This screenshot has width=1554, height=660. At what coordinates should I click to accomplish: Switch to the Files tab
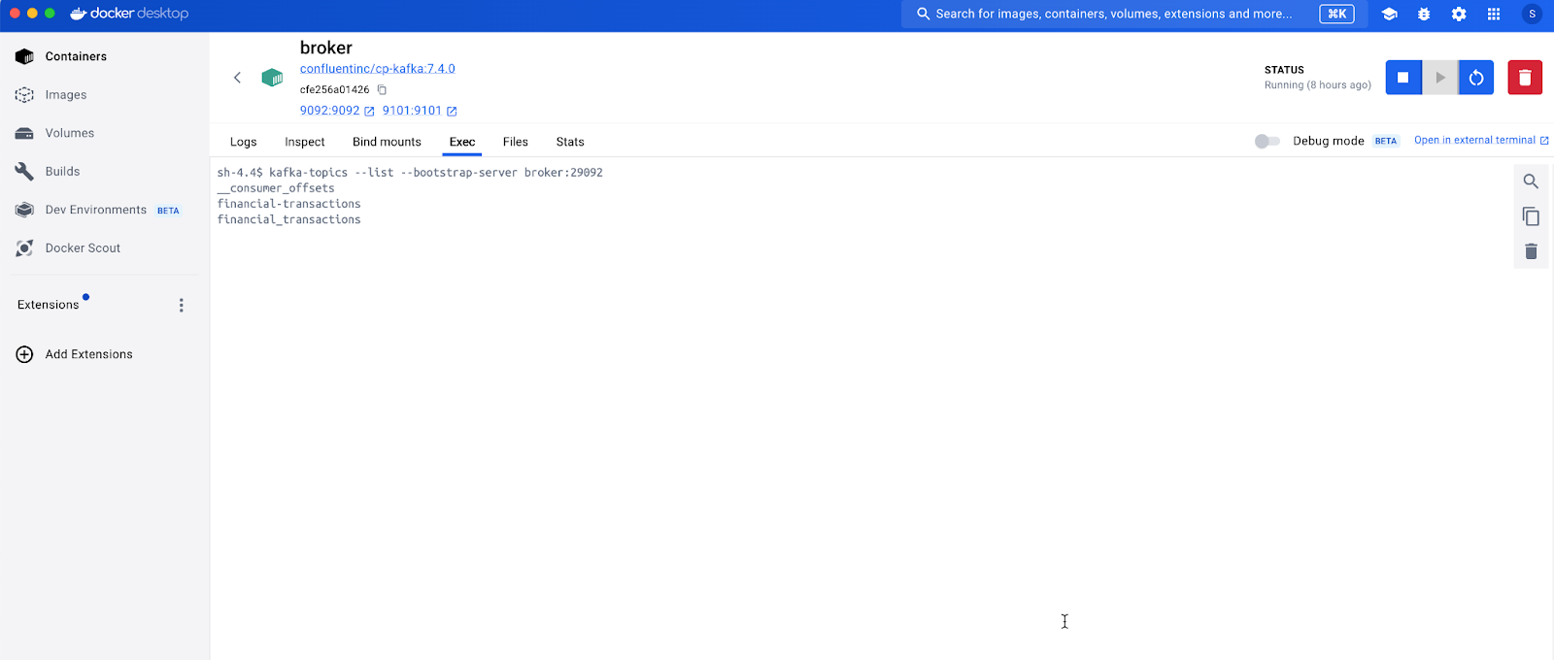[x=516, y=142]
